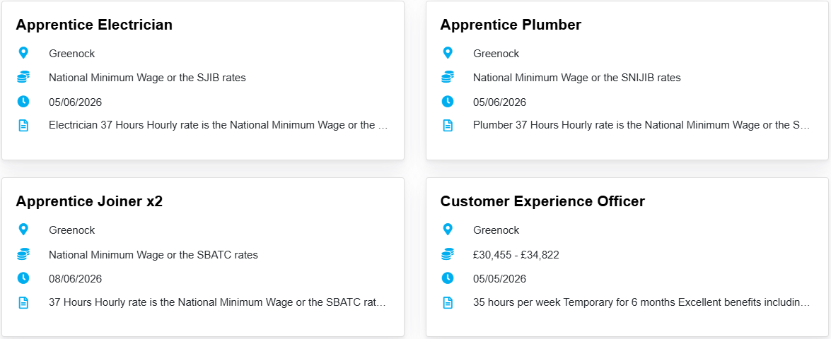Click the 05/05/2026 closing date
The width and height of the screenshot is (831, 339).
499,278
